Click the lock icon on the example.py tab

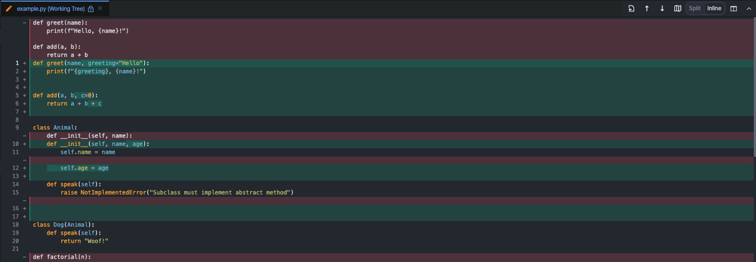91,9
